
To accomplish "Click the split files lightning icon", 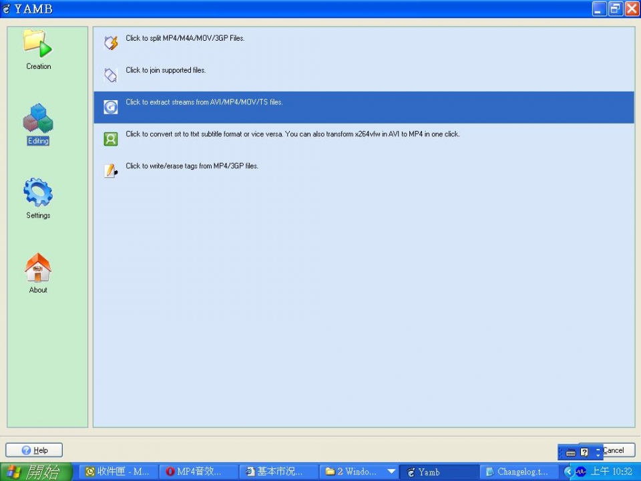I will click(x=111, y=43).
